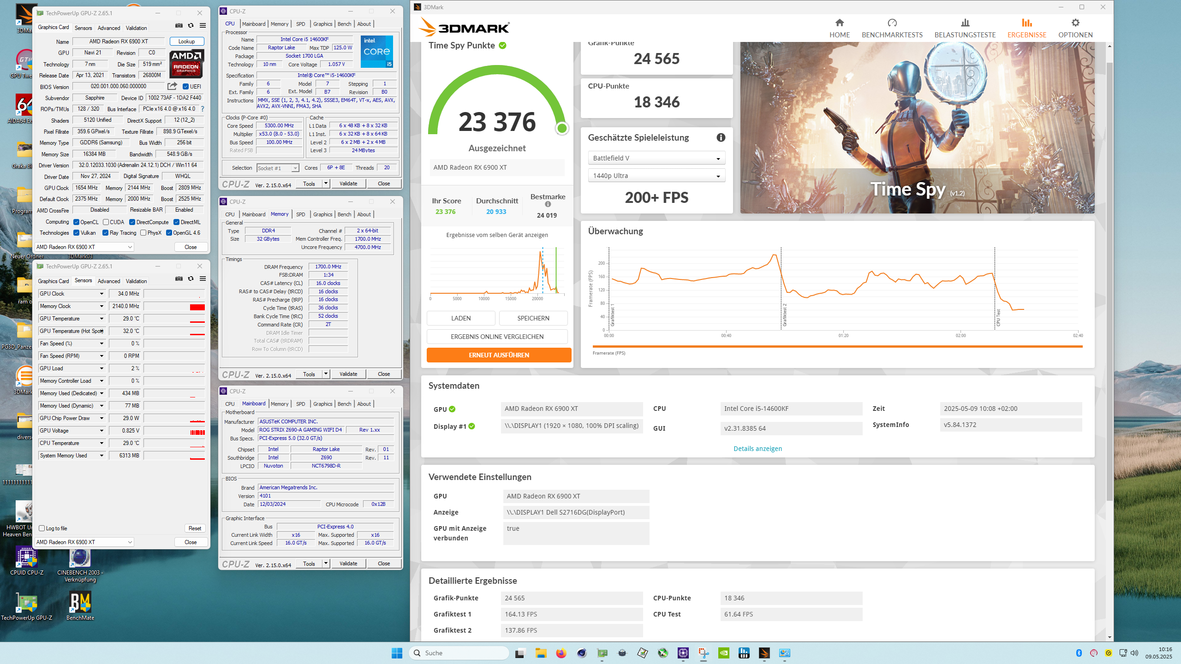This screenshot has width=1181, height=664.
Task: Click Suche search field on taskbar
Action: click(459, 653)
